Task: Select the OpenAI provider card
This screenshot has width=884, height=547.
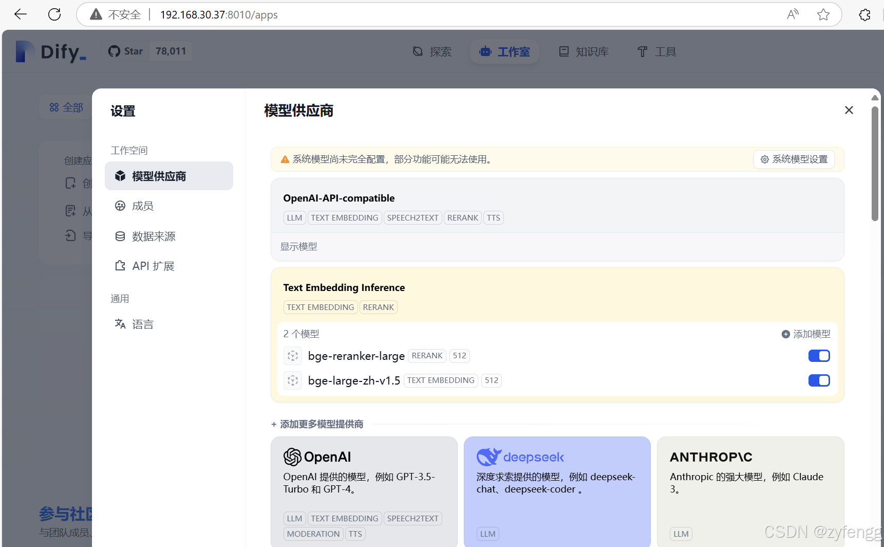Action: click(x=364, y=491)
